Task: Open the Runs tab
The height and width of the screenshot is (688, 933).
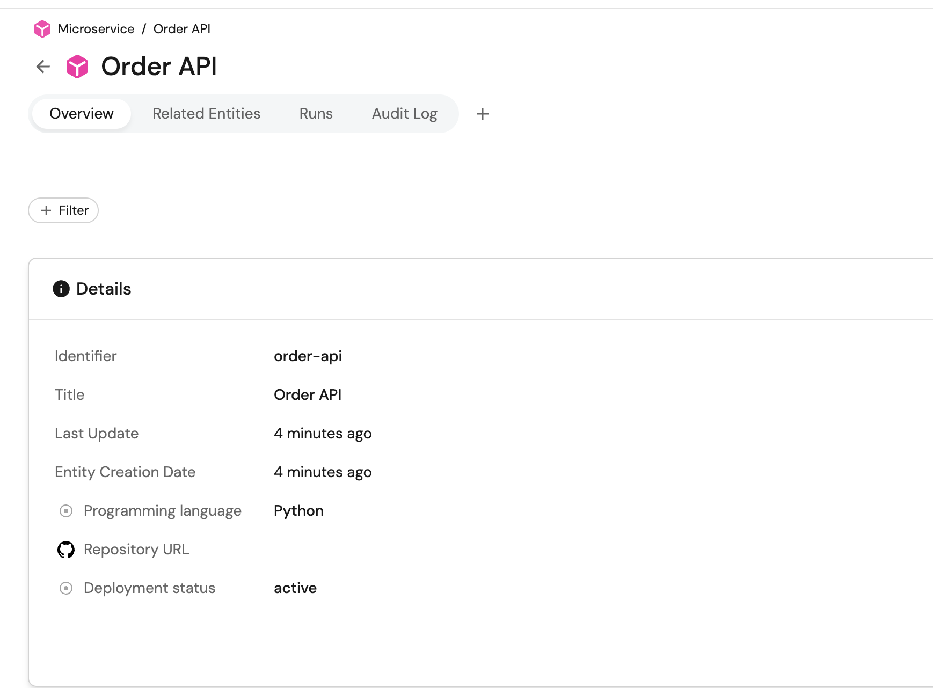Action: tap(316, 114)
